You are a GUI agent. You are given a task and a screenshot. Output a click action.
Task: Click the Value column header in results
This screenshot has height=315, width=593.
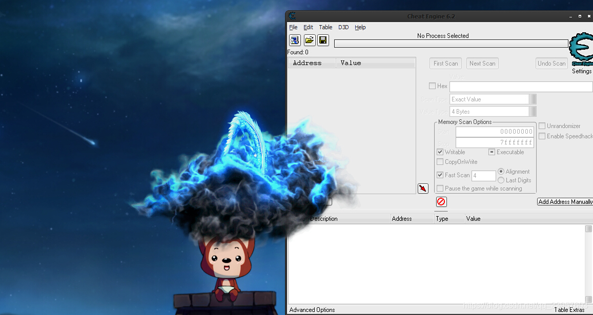376,63
